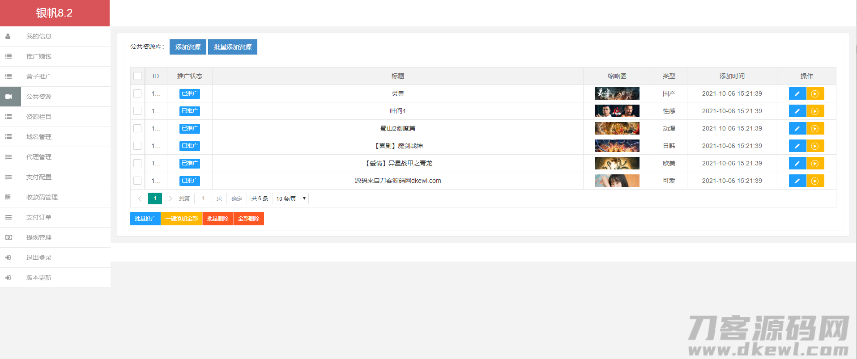Click the pencil edit icon for 灵兽 row
Image resolution: width=857 pixels, height=359 pixels.
(797, 94)
